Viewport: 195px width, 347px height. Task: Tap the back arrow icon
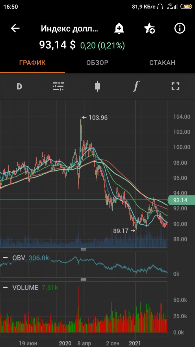pyautogui.click(x=15, y=28)
